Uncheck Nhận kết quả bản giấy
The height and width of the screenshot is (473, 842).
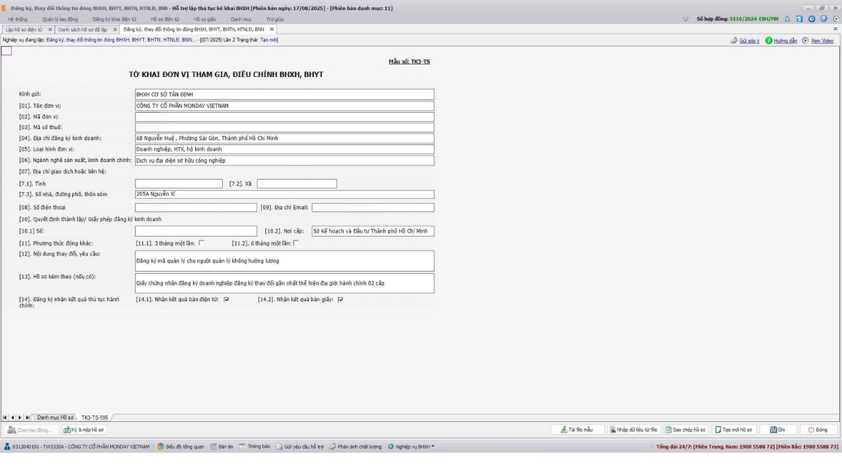tap(340, 299)
